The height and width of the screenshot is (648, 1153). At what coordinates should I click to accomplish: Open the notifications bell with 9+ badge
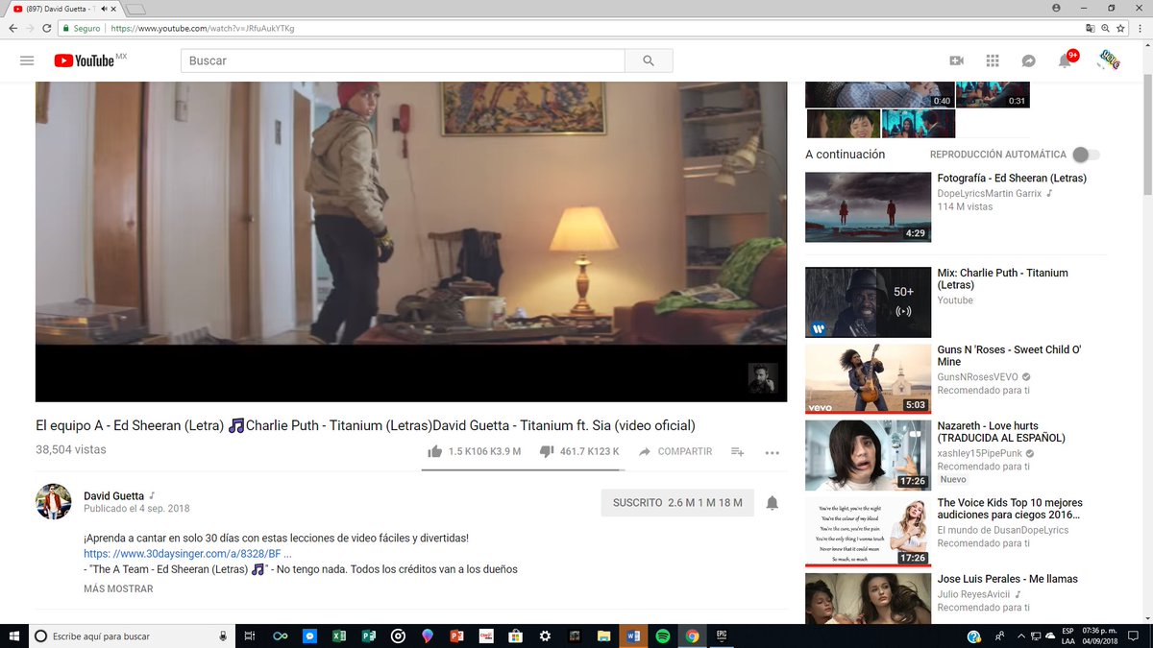[x=1066, y=60]
